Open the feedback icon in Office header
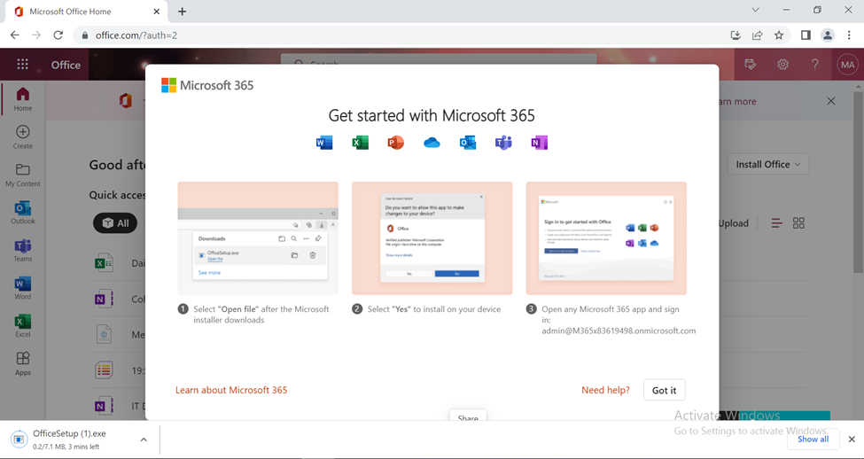The image size is (864, 459). [750, 65]
